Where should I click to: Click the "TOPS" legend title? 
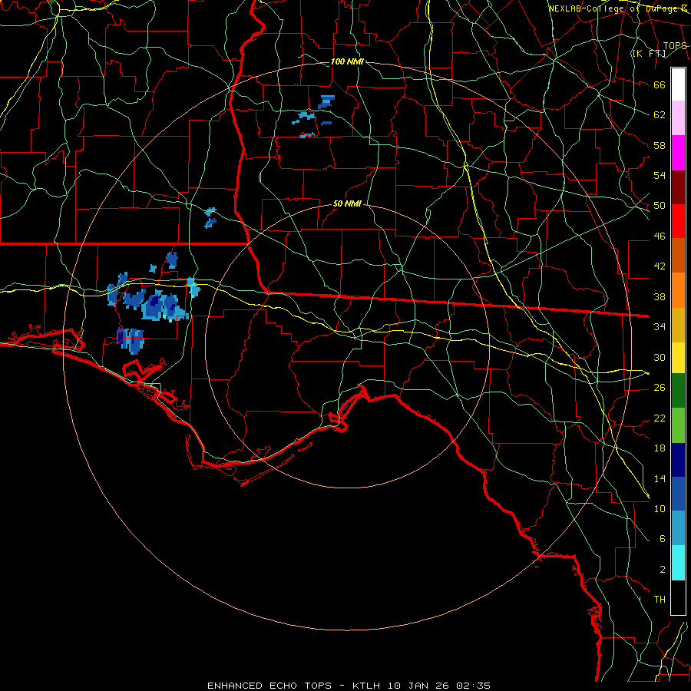675,46
